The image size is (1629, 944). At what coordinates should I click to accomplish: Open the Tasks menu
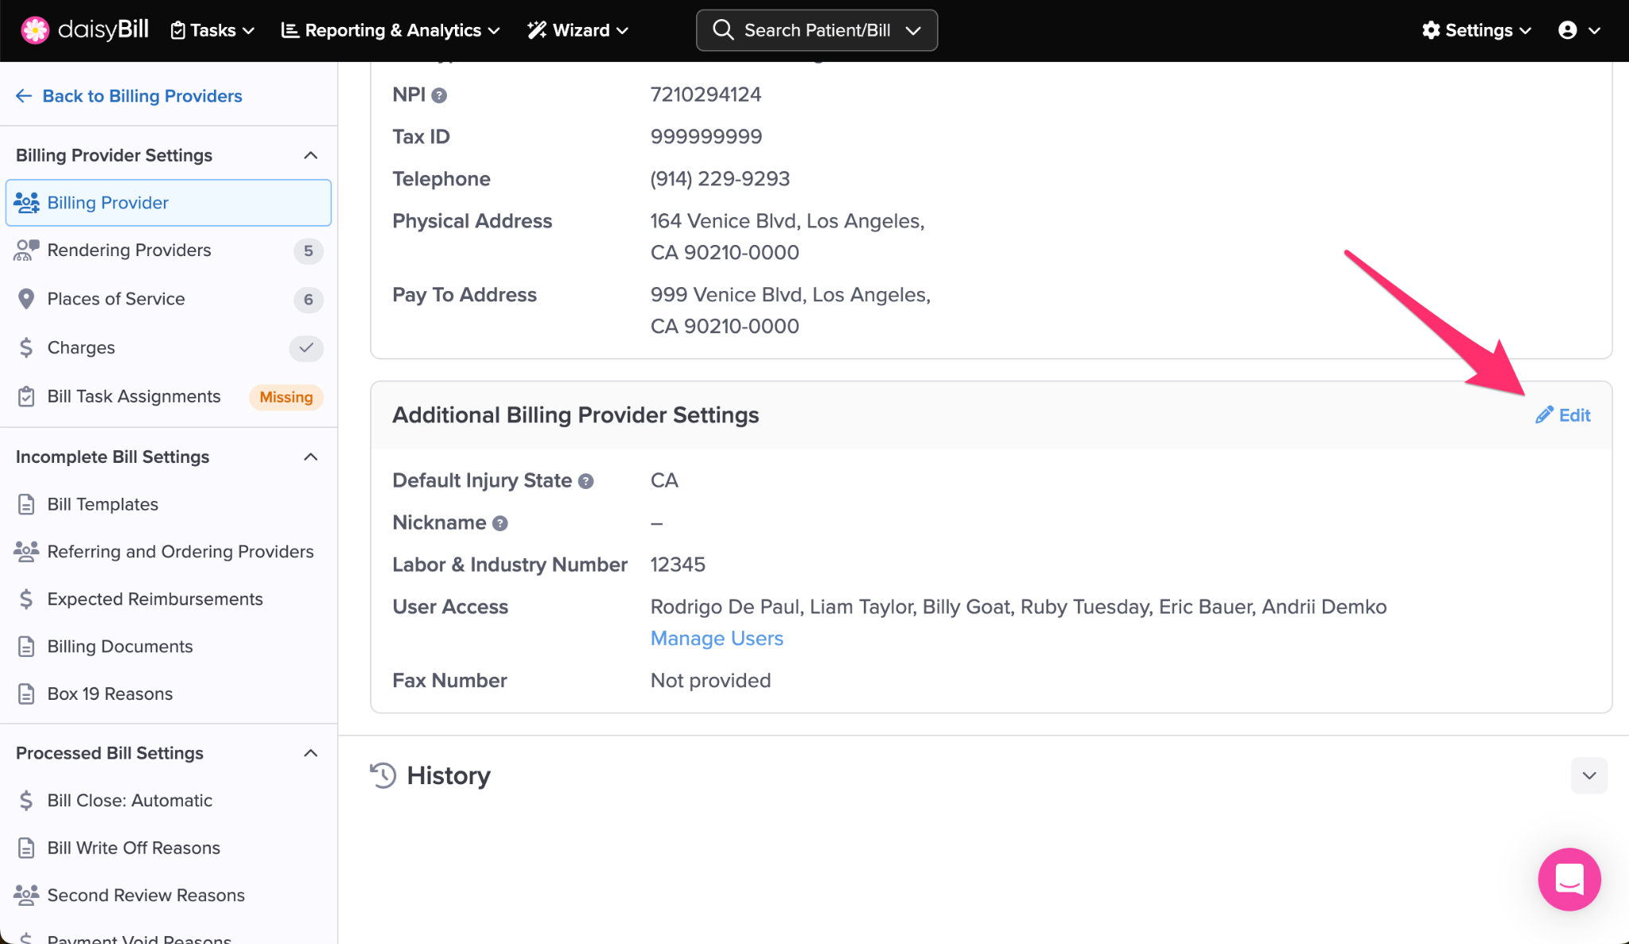coord(212,30)
